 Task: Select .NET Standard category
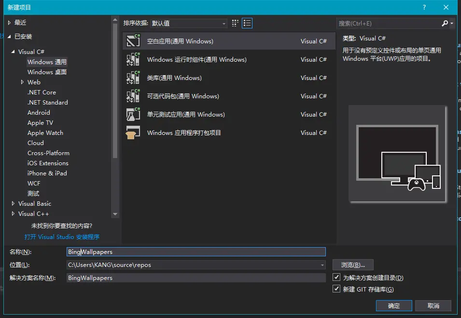click(48, 102)
